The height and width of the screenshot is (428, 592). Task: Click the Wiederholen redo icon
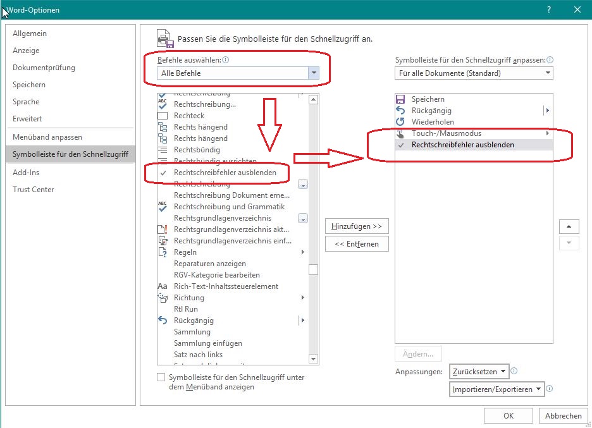[x=400, y=122]
